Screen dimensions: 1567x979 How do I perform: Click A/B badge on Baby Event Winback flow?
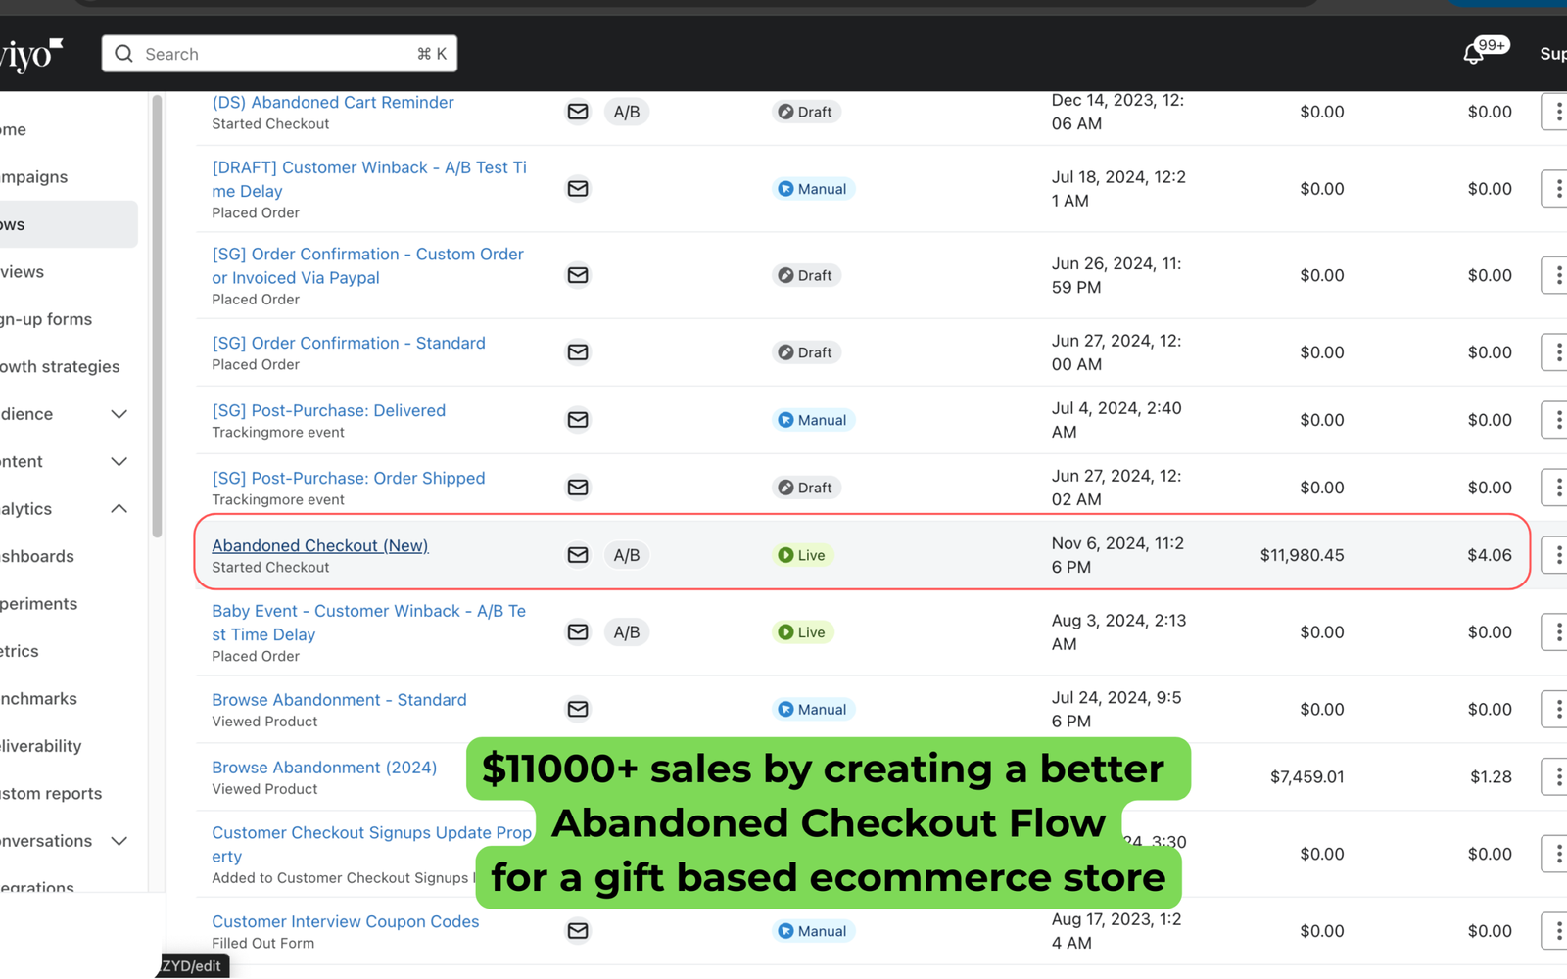(x=626, y=632)
